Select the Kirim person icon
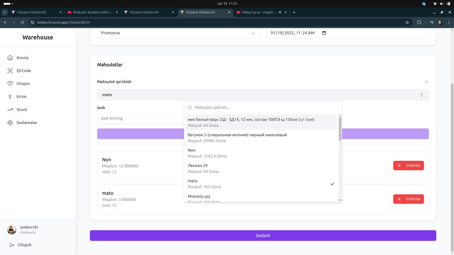 (x=10, y=97)
